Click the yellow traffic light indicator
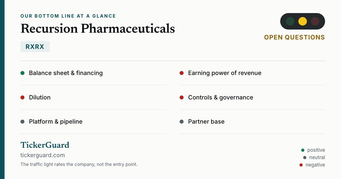The height and width of the screenshot is (179, 341). point(303,21)
